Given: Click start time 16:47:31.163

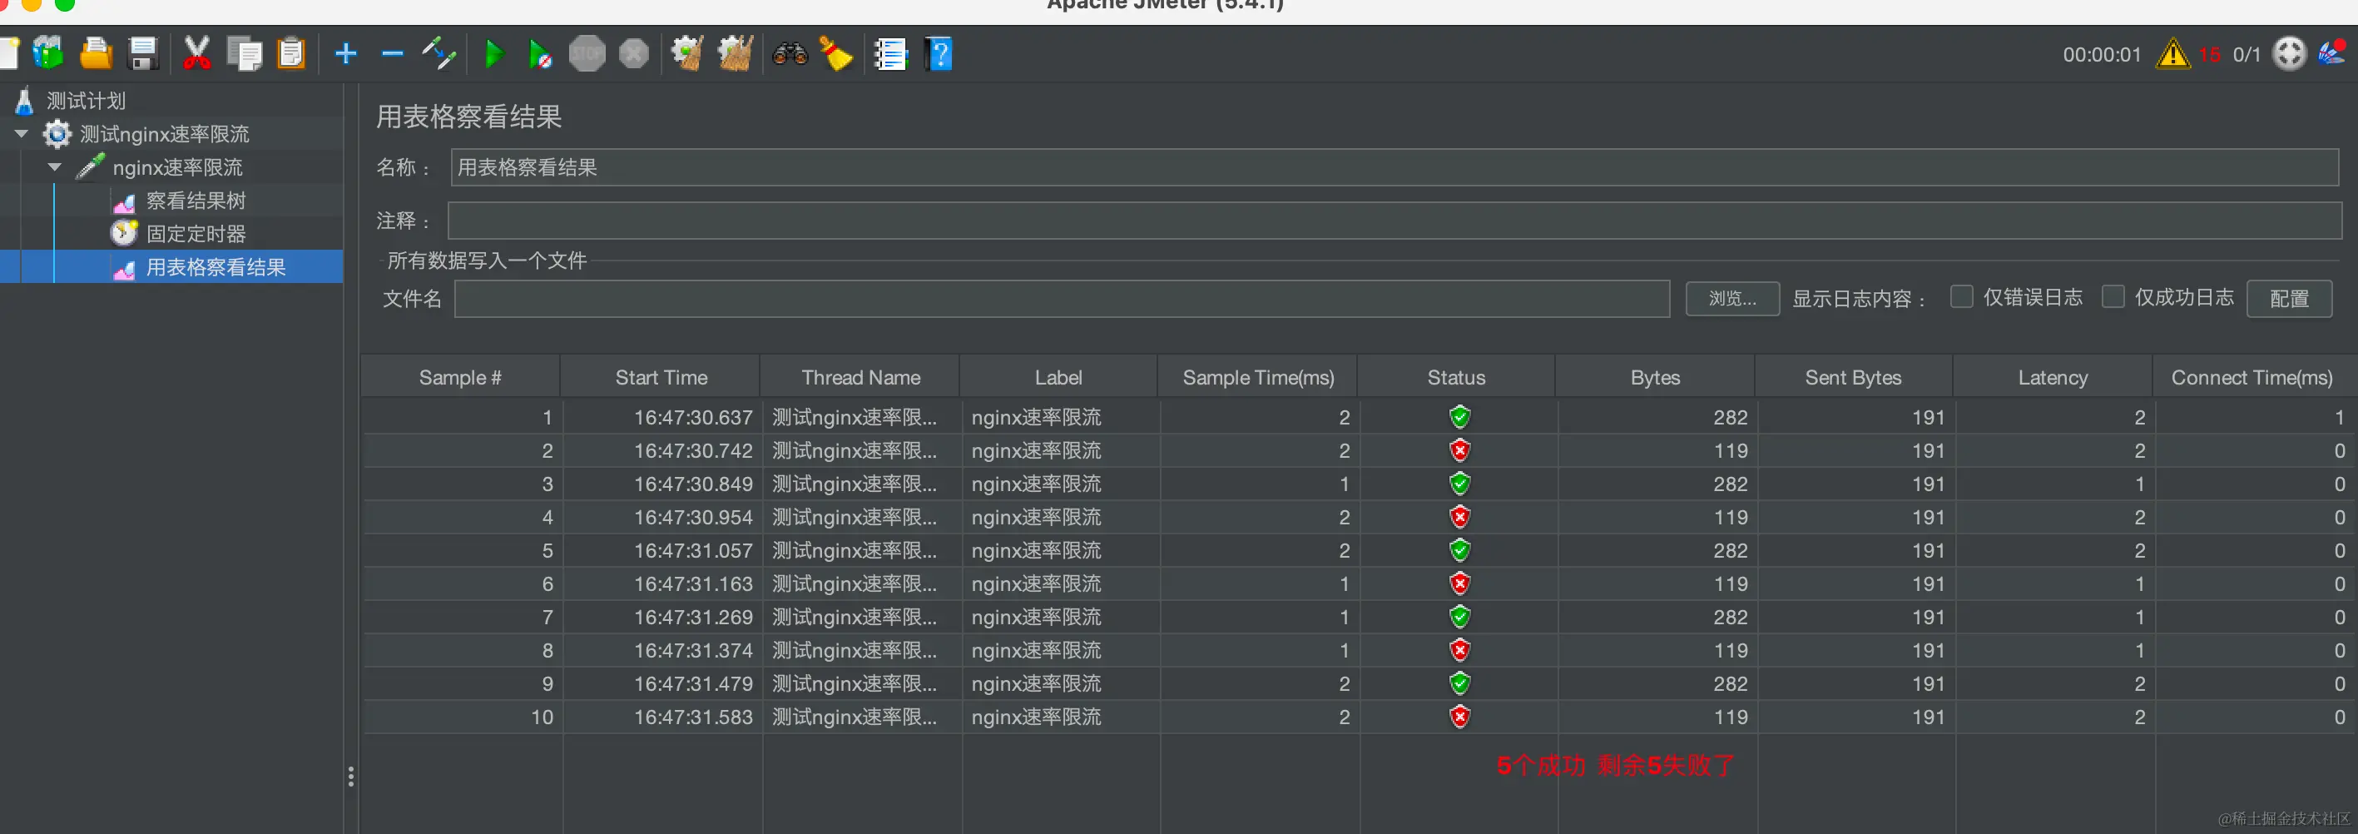Looking at the screenshot, I should pyautogui.click(x=693, y=584).
